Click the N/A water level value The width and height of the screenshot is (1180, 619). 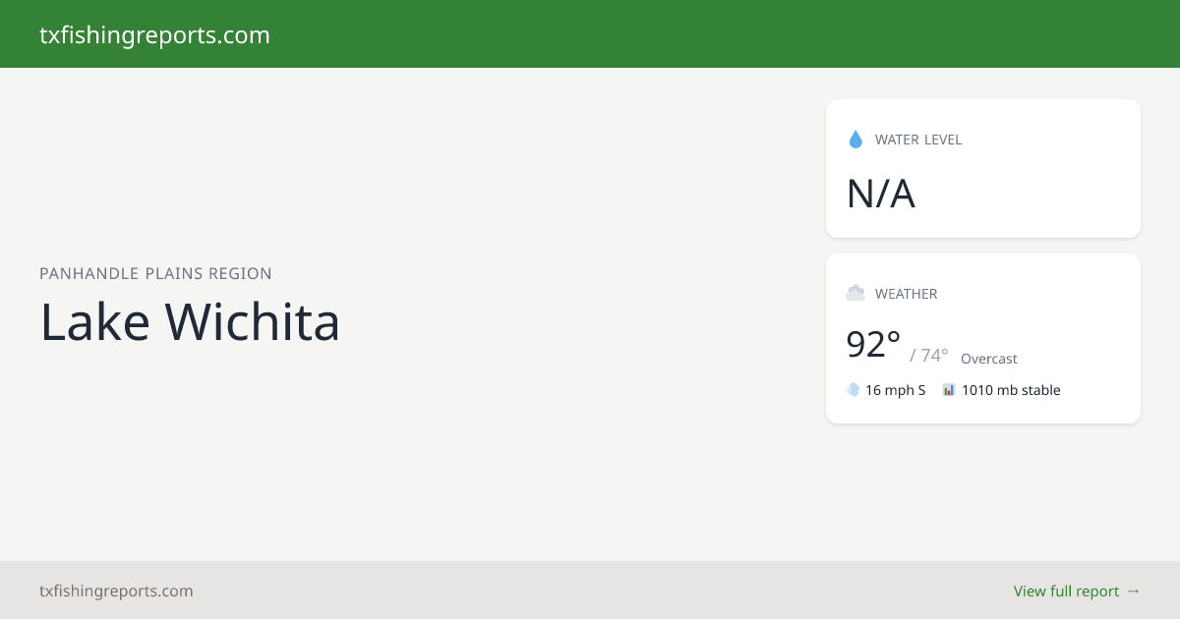[881, 194]
